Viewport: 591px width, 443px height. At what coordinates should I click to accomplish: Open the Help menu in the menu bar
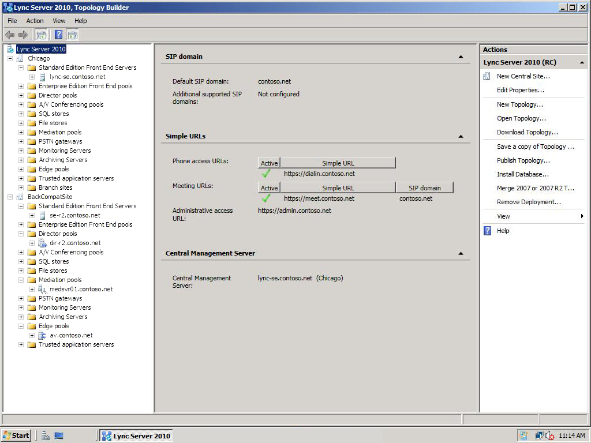point(80,21)
